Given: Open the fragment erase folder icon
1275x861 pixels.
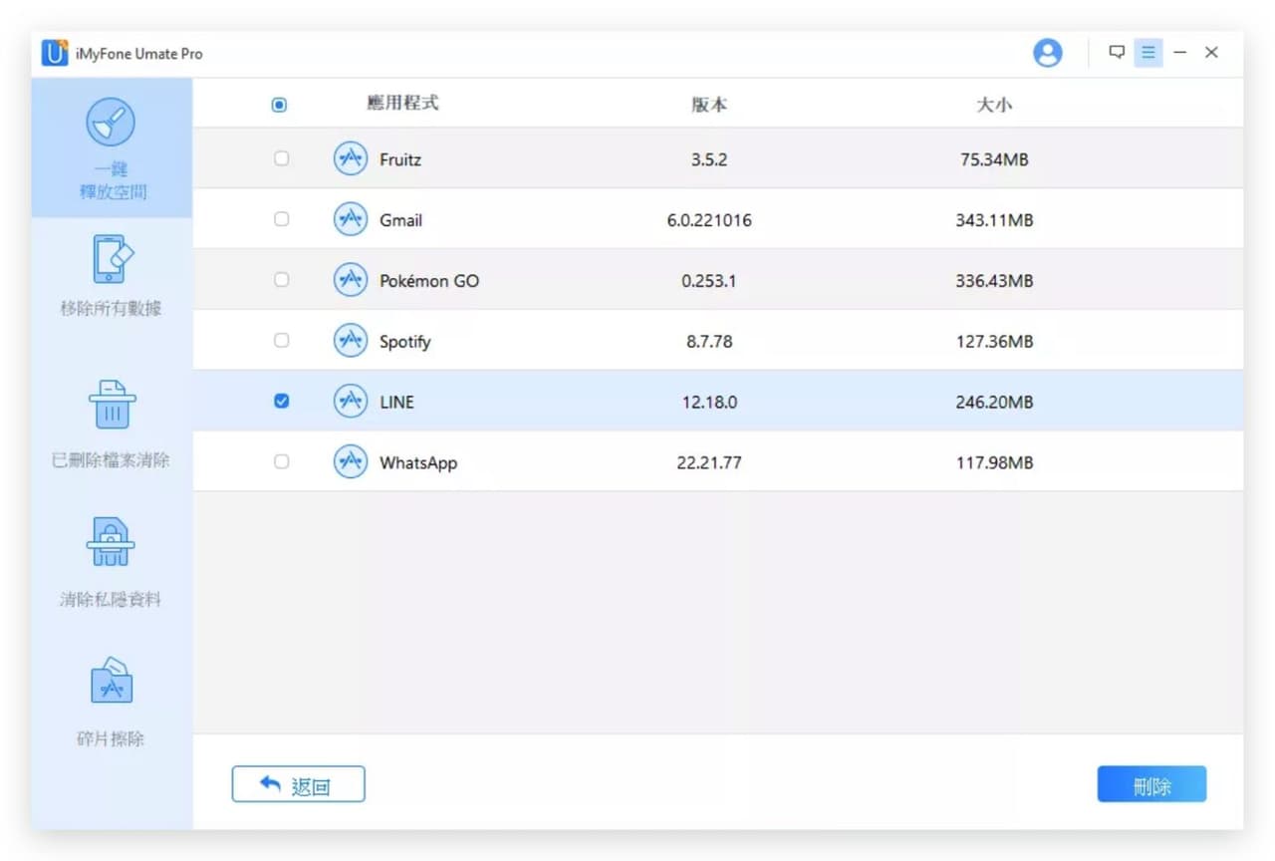Looking at the screenshot, I should point(112,682).
